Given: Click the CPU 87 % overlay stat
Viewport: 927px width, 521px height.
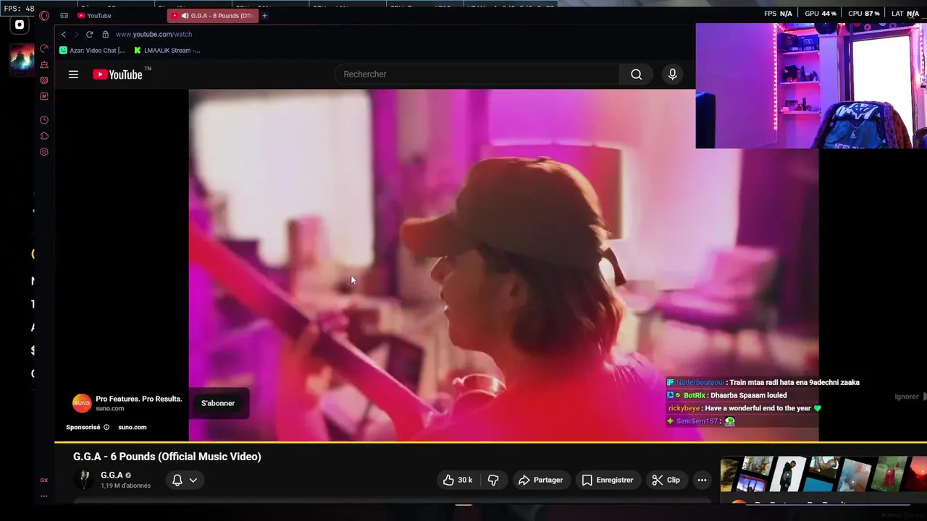Looking at the screenshot, I should pos(864,14).
